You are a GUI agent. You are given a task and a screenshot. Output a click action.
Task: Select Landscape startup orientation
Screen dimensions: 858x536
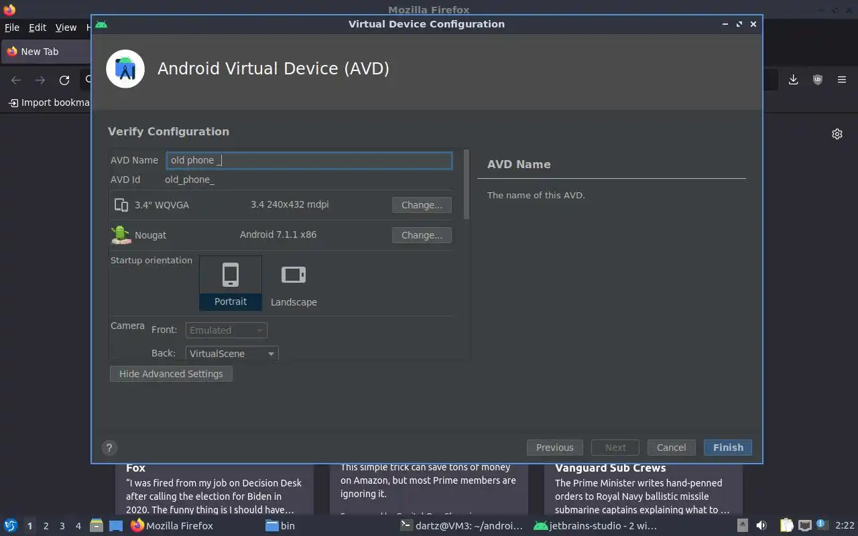(x=294, y=284)
